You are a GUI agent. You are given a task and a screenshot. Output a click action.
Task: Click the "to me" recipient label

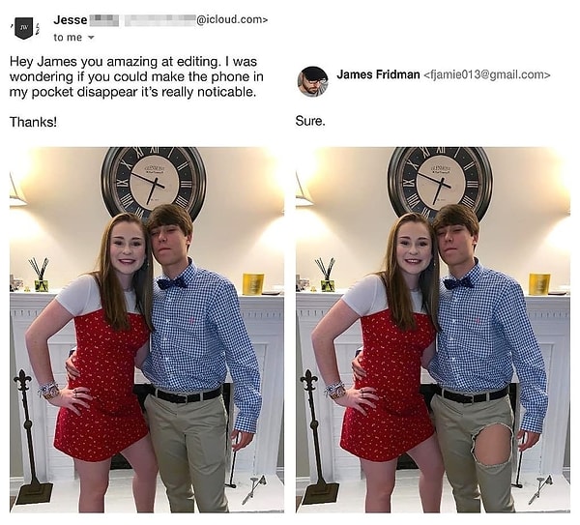coord(68,38)
